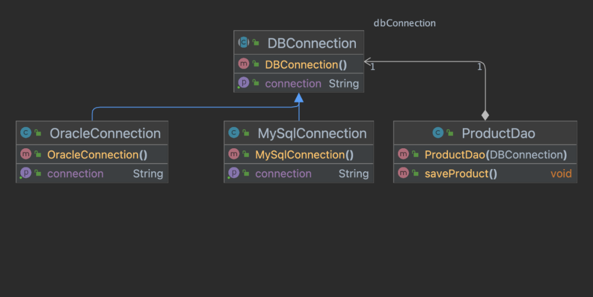Select the DBConnection class title
This screenshot has height=297, width=593.
(x=312, y=43)
